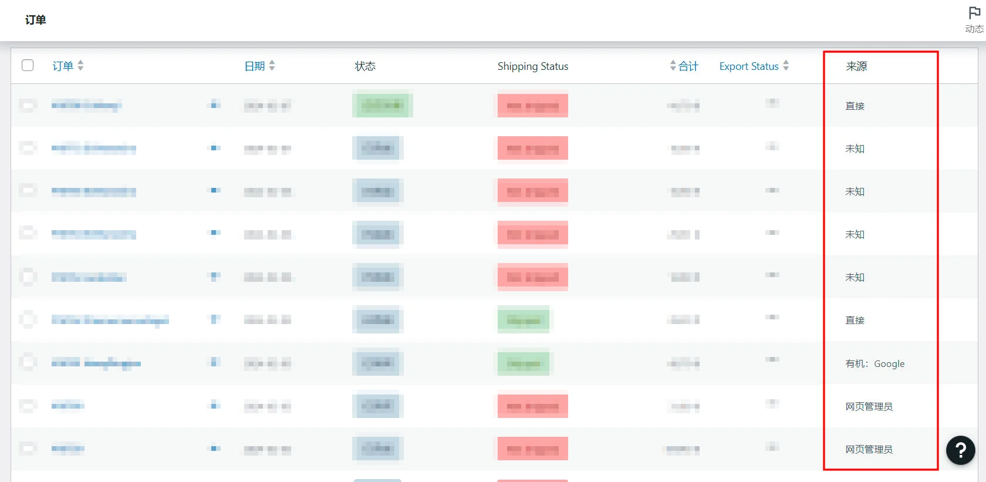Sort orders by Export Status column
Viewport: 986px width, 482px height.
[x=754, y=66]
